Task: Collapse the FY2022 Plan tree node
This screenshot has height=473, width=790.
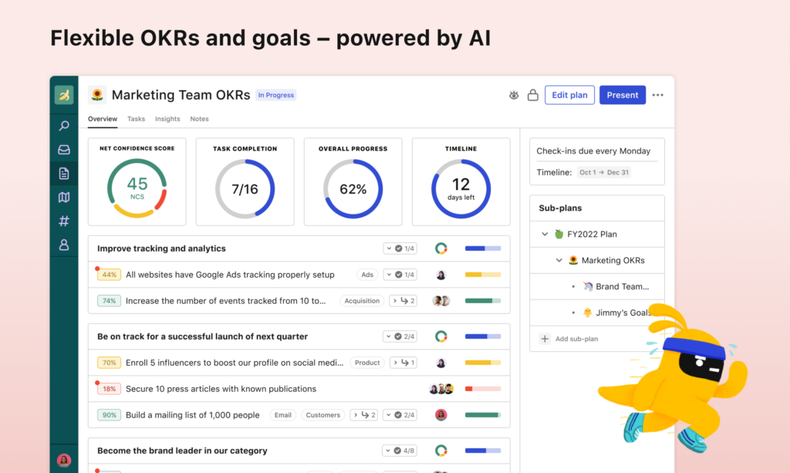Action: pyautogui.click(x=545, y=235)
